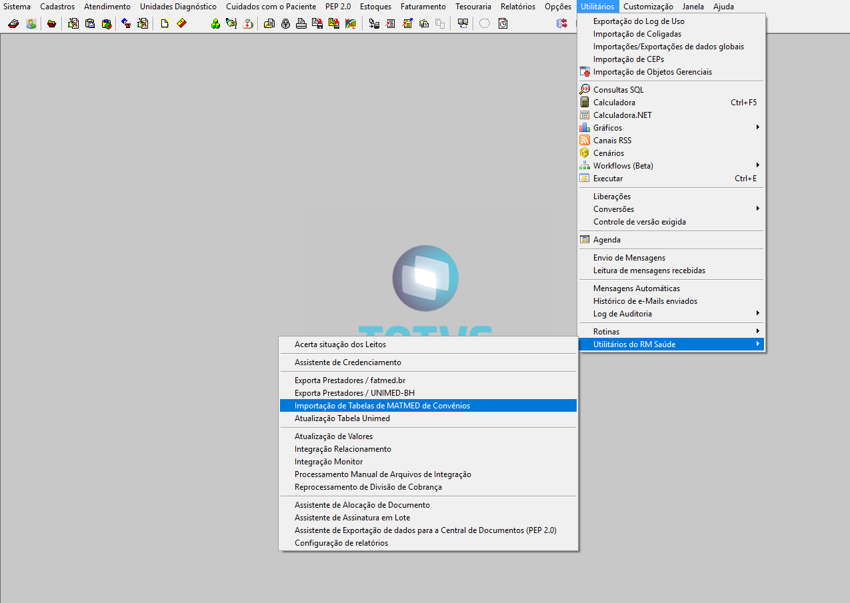Expand the Rotinas submenu
Screen dimensions: 850x603
(x=671, y=332)
